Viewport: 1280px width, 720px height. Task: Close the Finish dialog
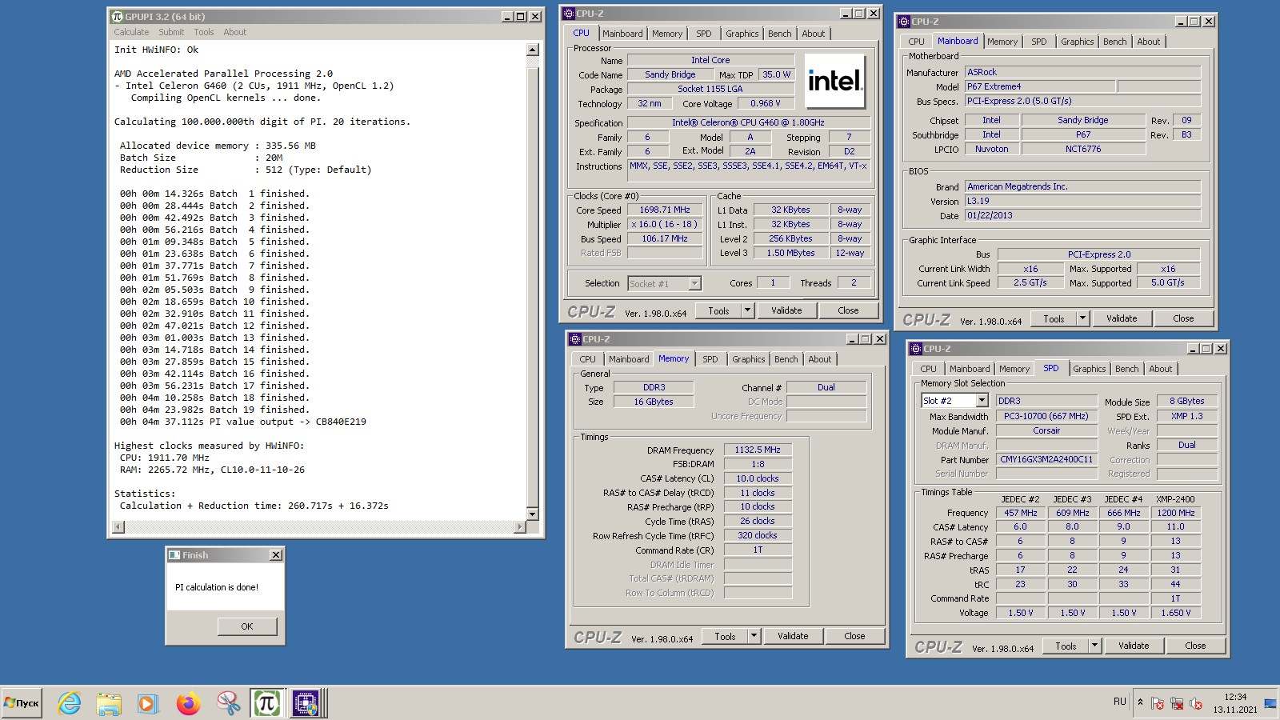click(276, 555)
